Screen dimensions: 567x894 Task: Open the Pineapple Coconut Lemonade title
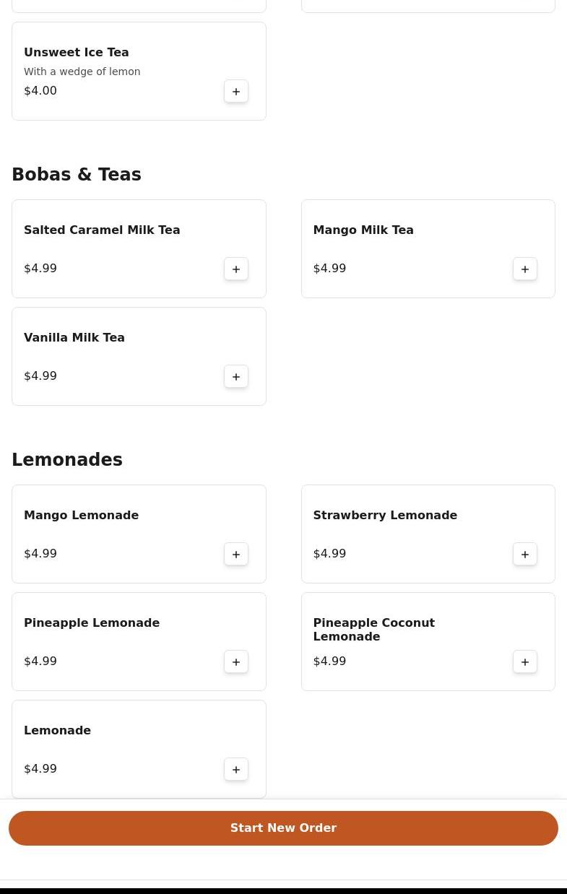[x=374, y=630]
